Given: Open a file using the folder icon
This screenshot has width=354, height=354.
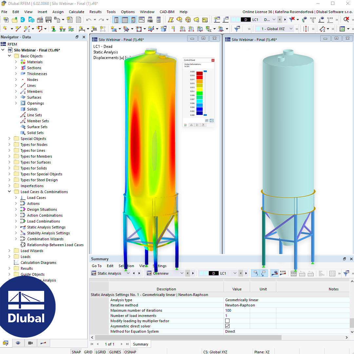Looking at the screenshot, I should pos(14,20).
